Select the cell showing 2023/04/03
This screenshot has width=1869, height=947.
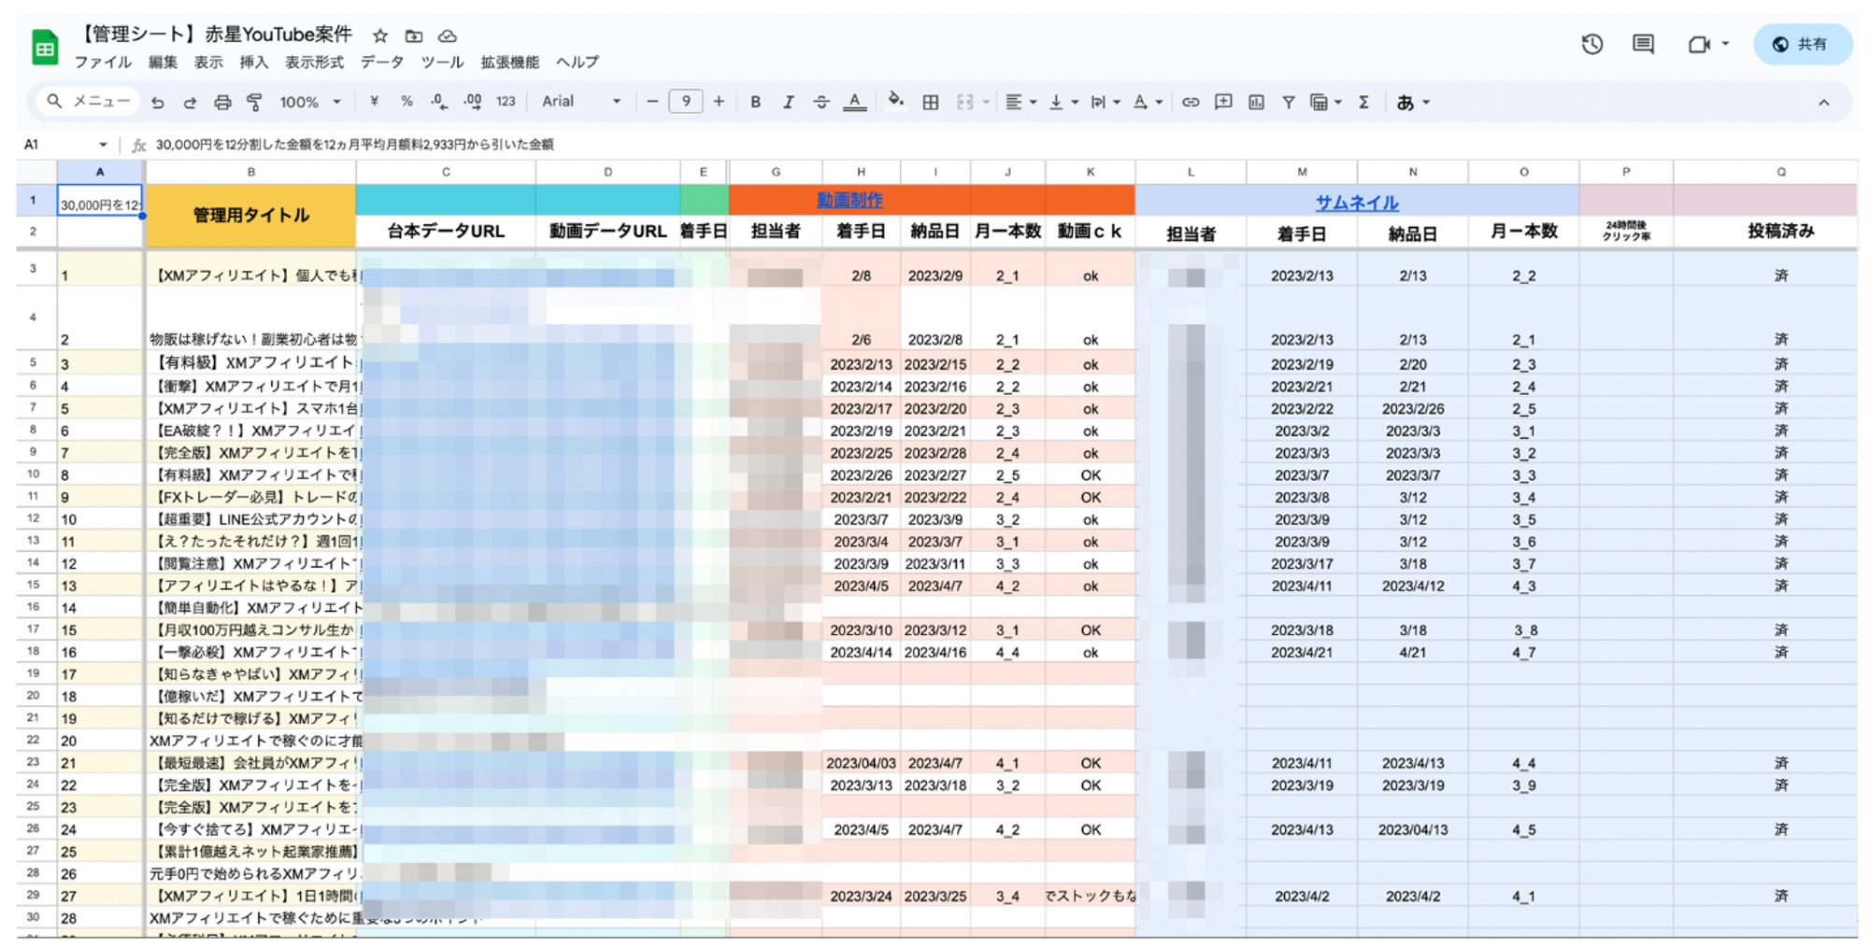pyautogui.click(x=861, y=763)
